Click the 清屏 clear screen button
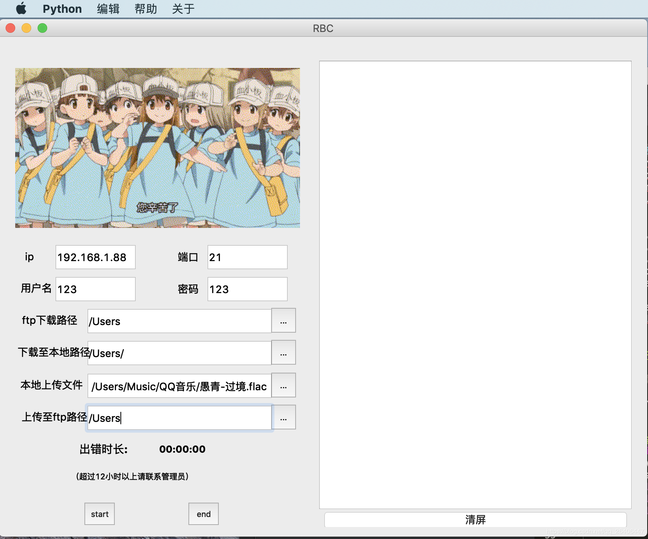The image size is (648, 539). 476,520
